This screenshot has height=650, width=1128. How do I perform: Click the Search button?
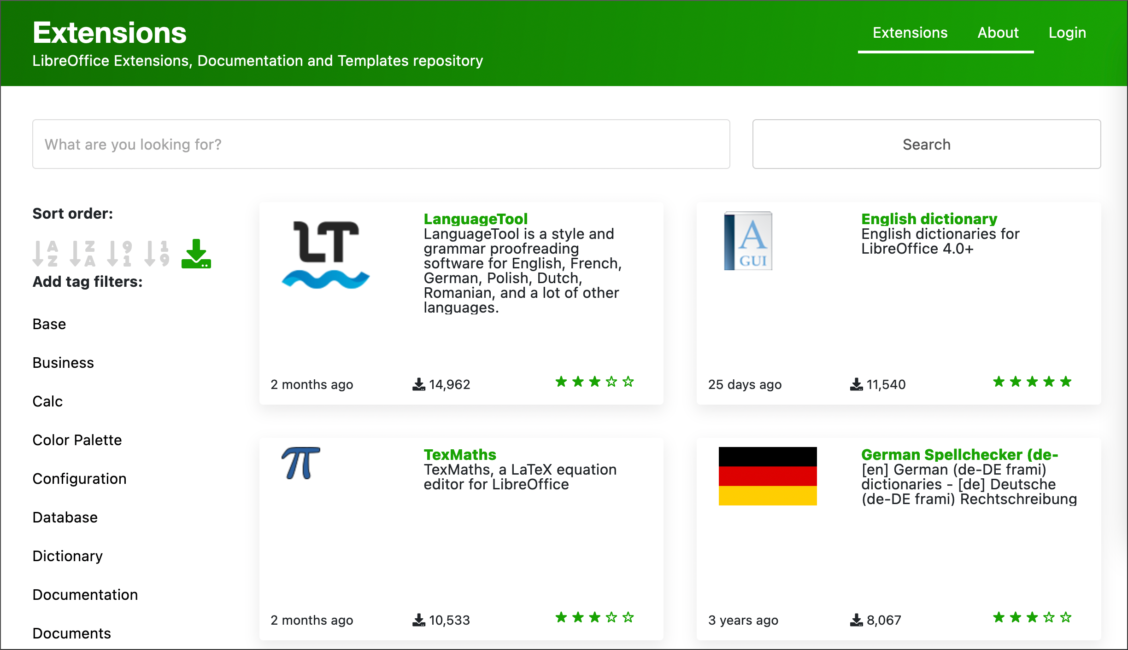pos(927,144)
